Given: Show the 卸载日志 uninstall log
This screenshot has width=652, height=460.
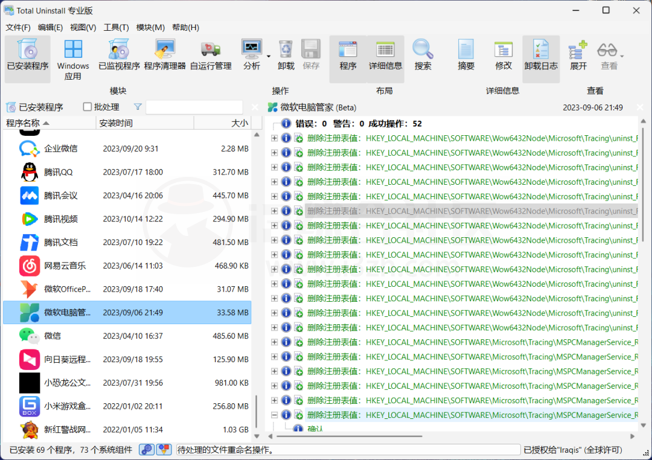Looking at the screenshot, I should pyautogui.click(x=541, y=59).
